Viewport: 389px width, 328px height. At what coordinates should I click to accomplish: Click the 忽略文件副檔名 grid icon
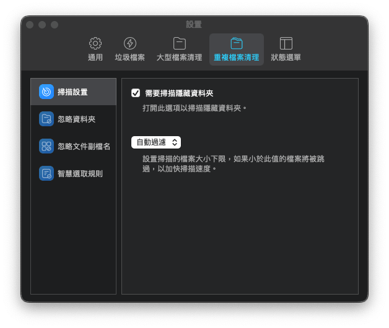coord(46,146)
